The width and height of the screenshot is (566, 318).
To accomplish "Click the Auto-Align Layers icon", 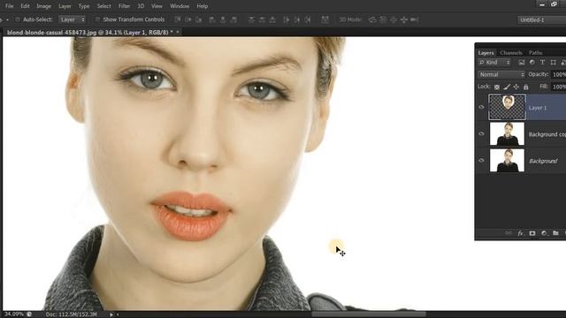I will pos(325,19).
